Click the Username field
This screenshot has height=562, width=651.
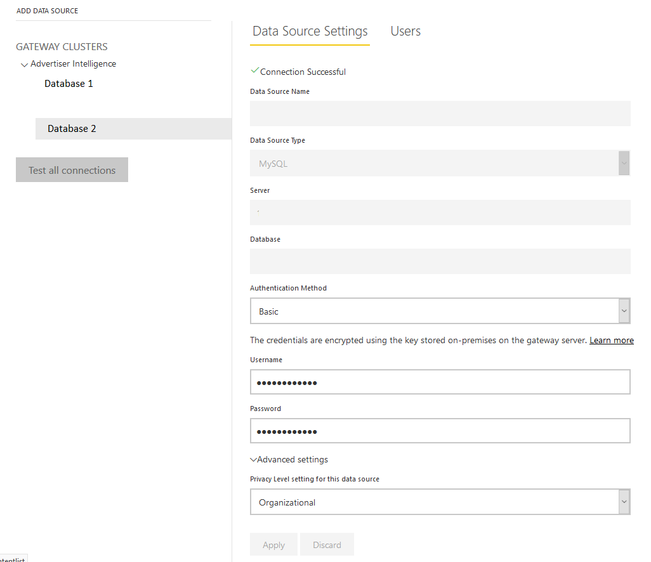[x=440, y=382]
